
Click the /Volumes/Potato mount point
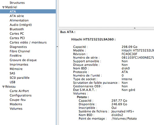(124, 119)
